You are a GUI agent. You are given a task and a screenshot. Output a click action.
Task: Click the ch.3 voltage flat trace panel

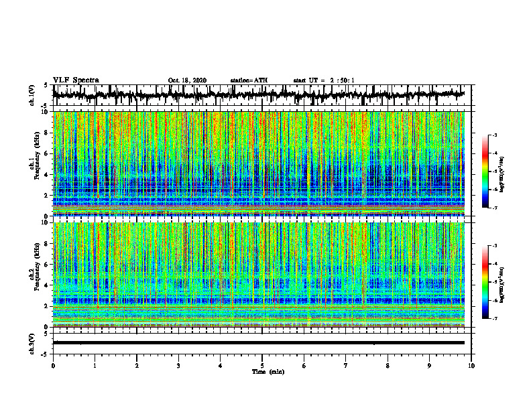pyautogui.click(x=261, y=344)
